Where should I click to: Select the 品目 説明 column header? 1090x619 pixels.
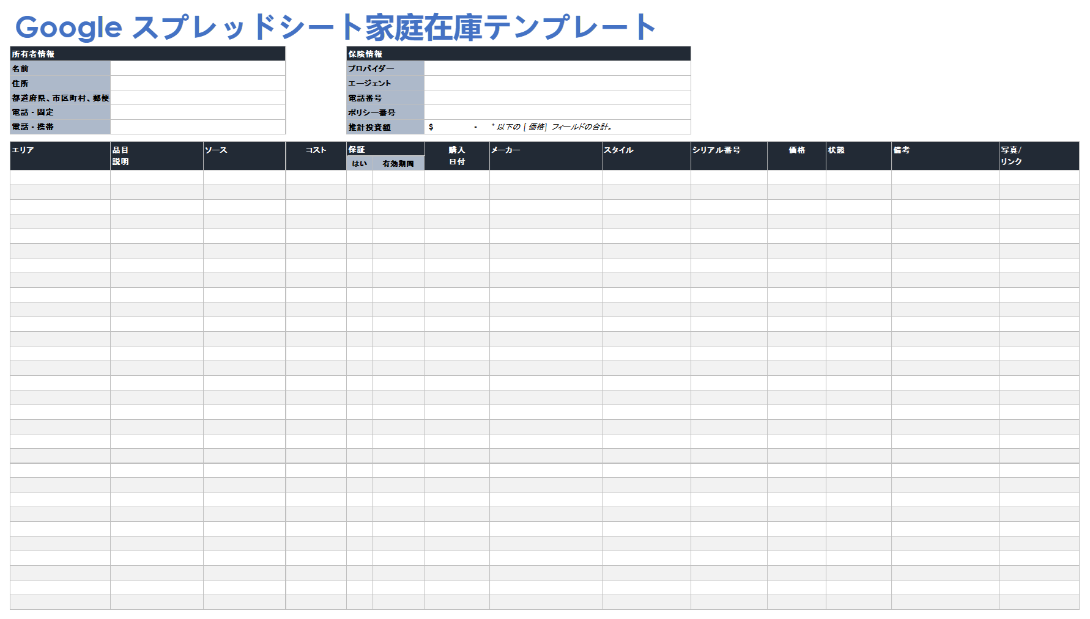[x=157, y=156]
